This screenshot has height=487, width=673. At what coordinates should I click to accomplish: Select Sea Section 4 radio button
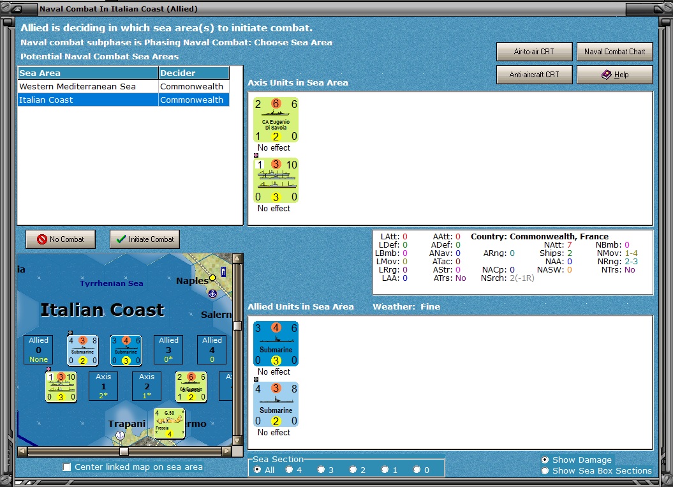pyautogui.click(x=289, y=470)
